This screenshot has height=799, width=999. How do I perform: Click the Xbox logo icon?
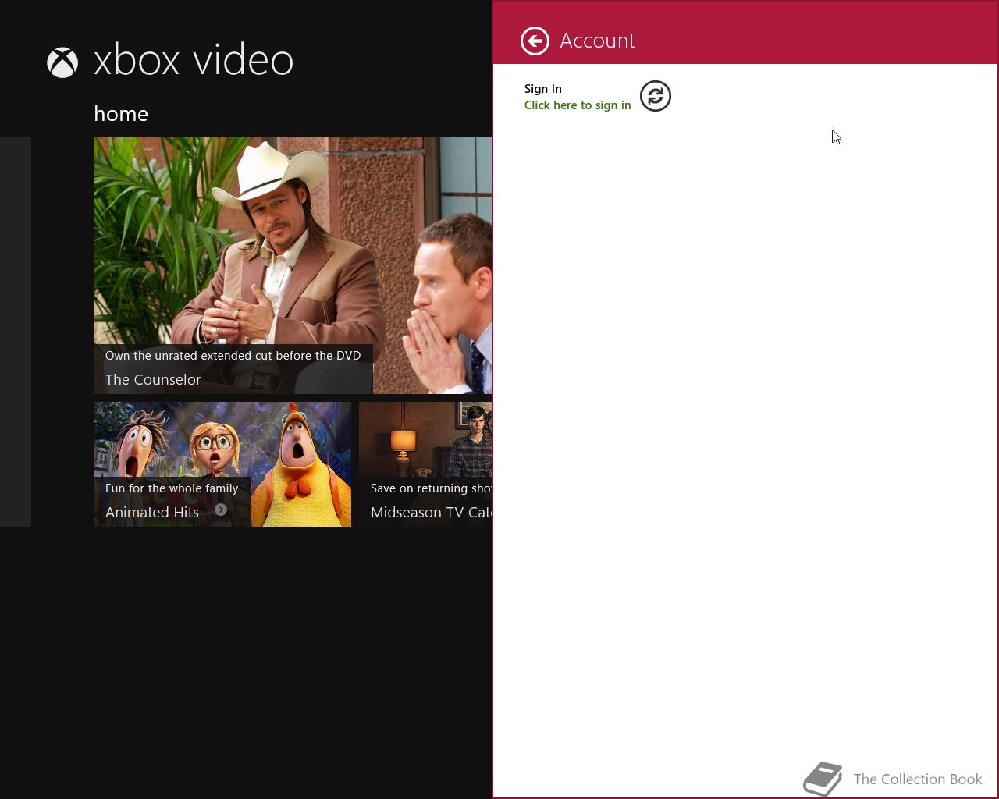pos(62,62)
